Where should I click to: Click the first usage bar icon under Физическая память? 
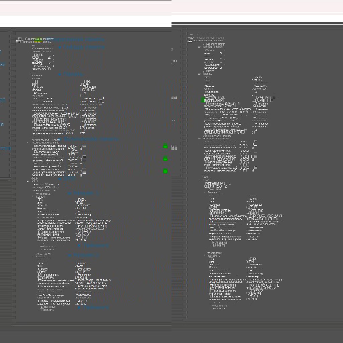pyautogui.click(x=84, y=146)
